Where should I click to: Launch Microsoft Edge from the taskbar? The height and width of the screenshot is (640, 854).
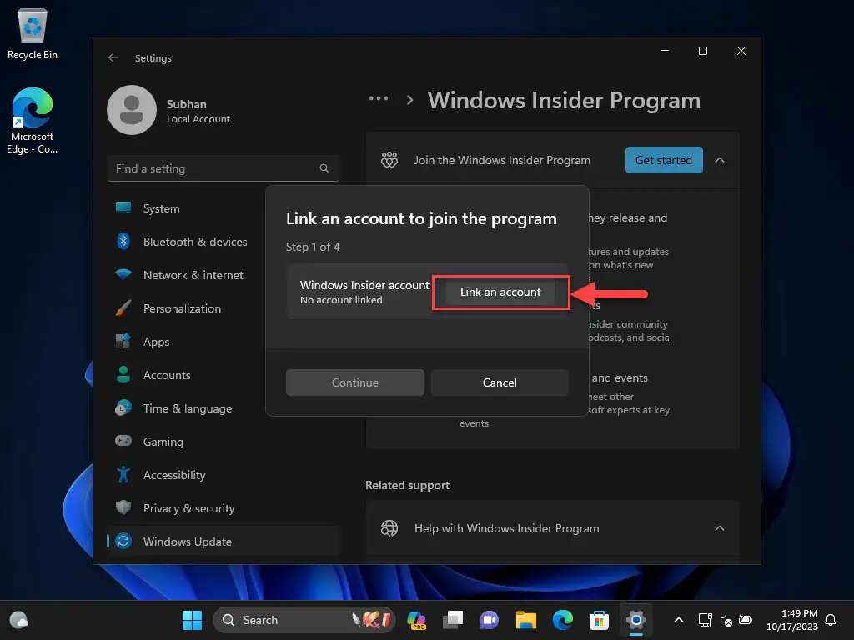[563, 620]
